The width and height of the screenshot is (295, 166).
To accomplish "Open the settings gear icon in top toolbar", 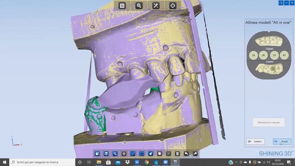I will tap(139, 6).
